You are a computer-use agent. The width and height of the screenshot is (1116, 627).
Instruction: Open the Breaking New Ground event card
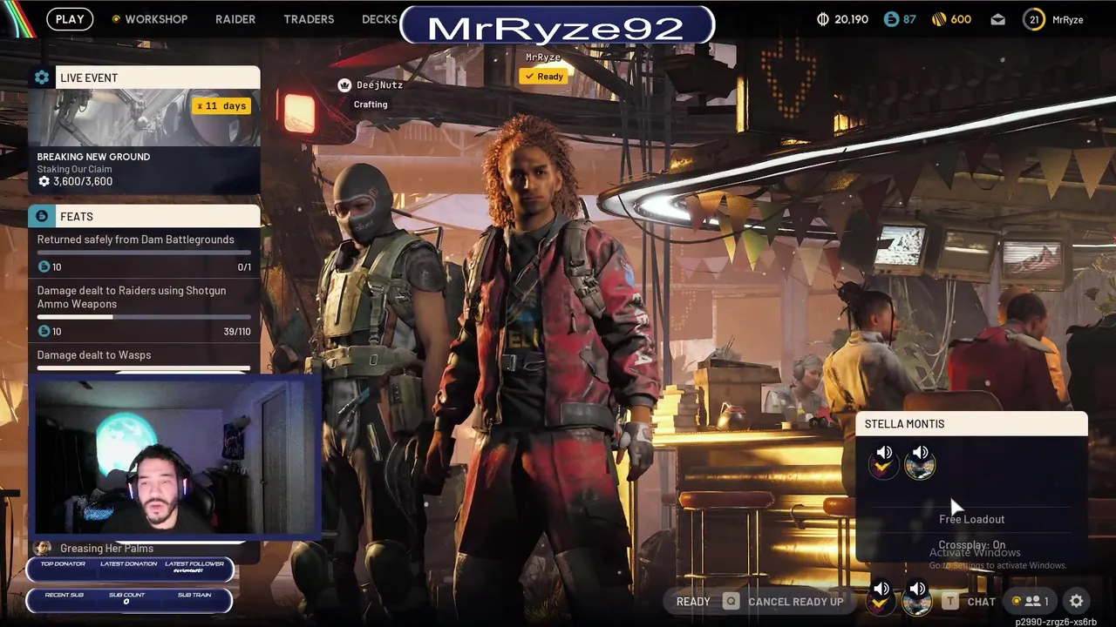[x=144, y=141]
